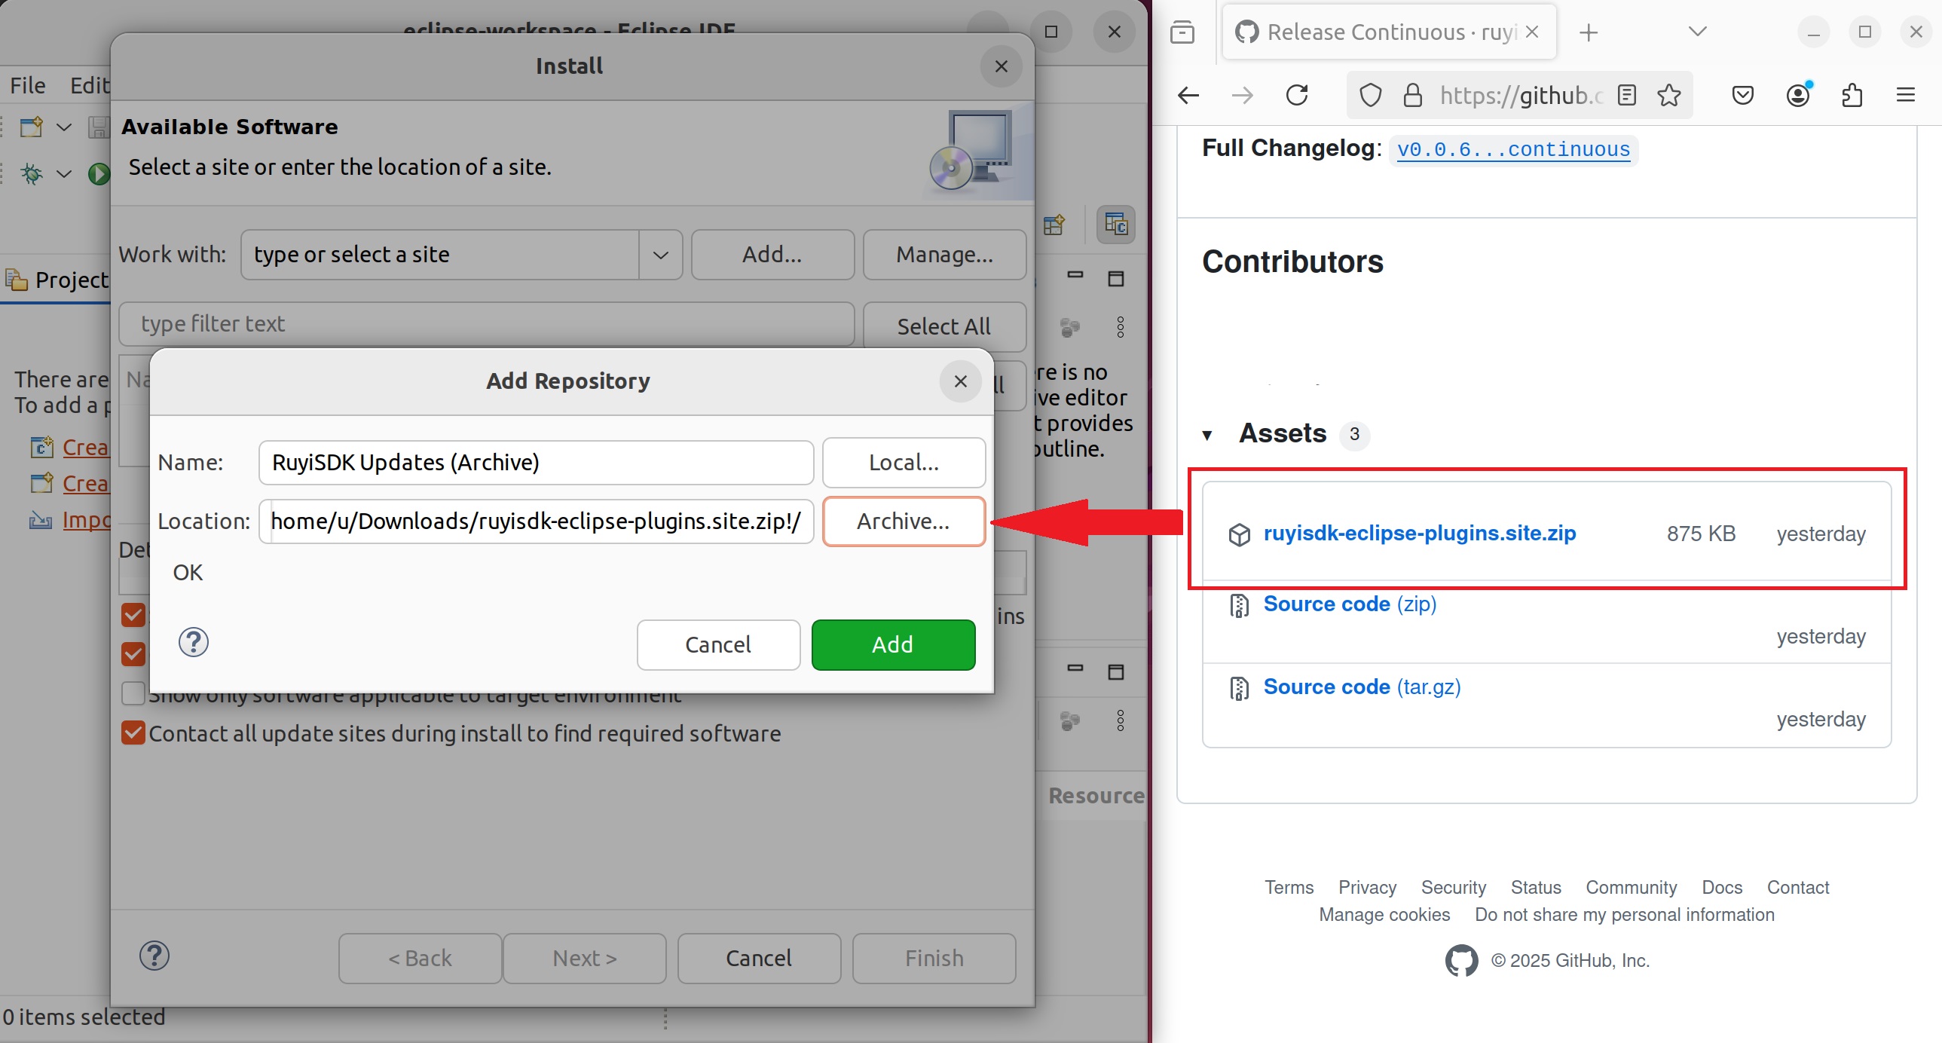This screenshot has width=1942, height=1043.
Task: Open the File menu in Eclipse
Action: 28,85
